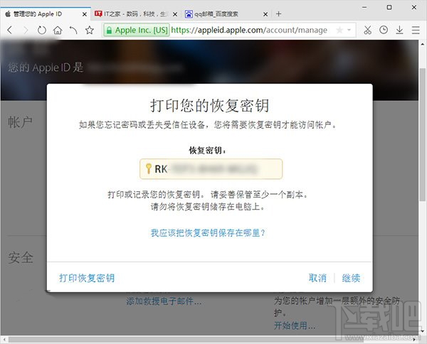Viewport: 427px width, 344px height.
Task: Click the vertical scrollbar up arrow
Action: click(422, 44)
